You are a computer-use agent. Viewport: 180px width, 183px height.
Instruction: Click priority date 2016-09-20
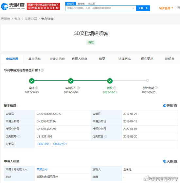pyautogui.click(x=130, y=137)
